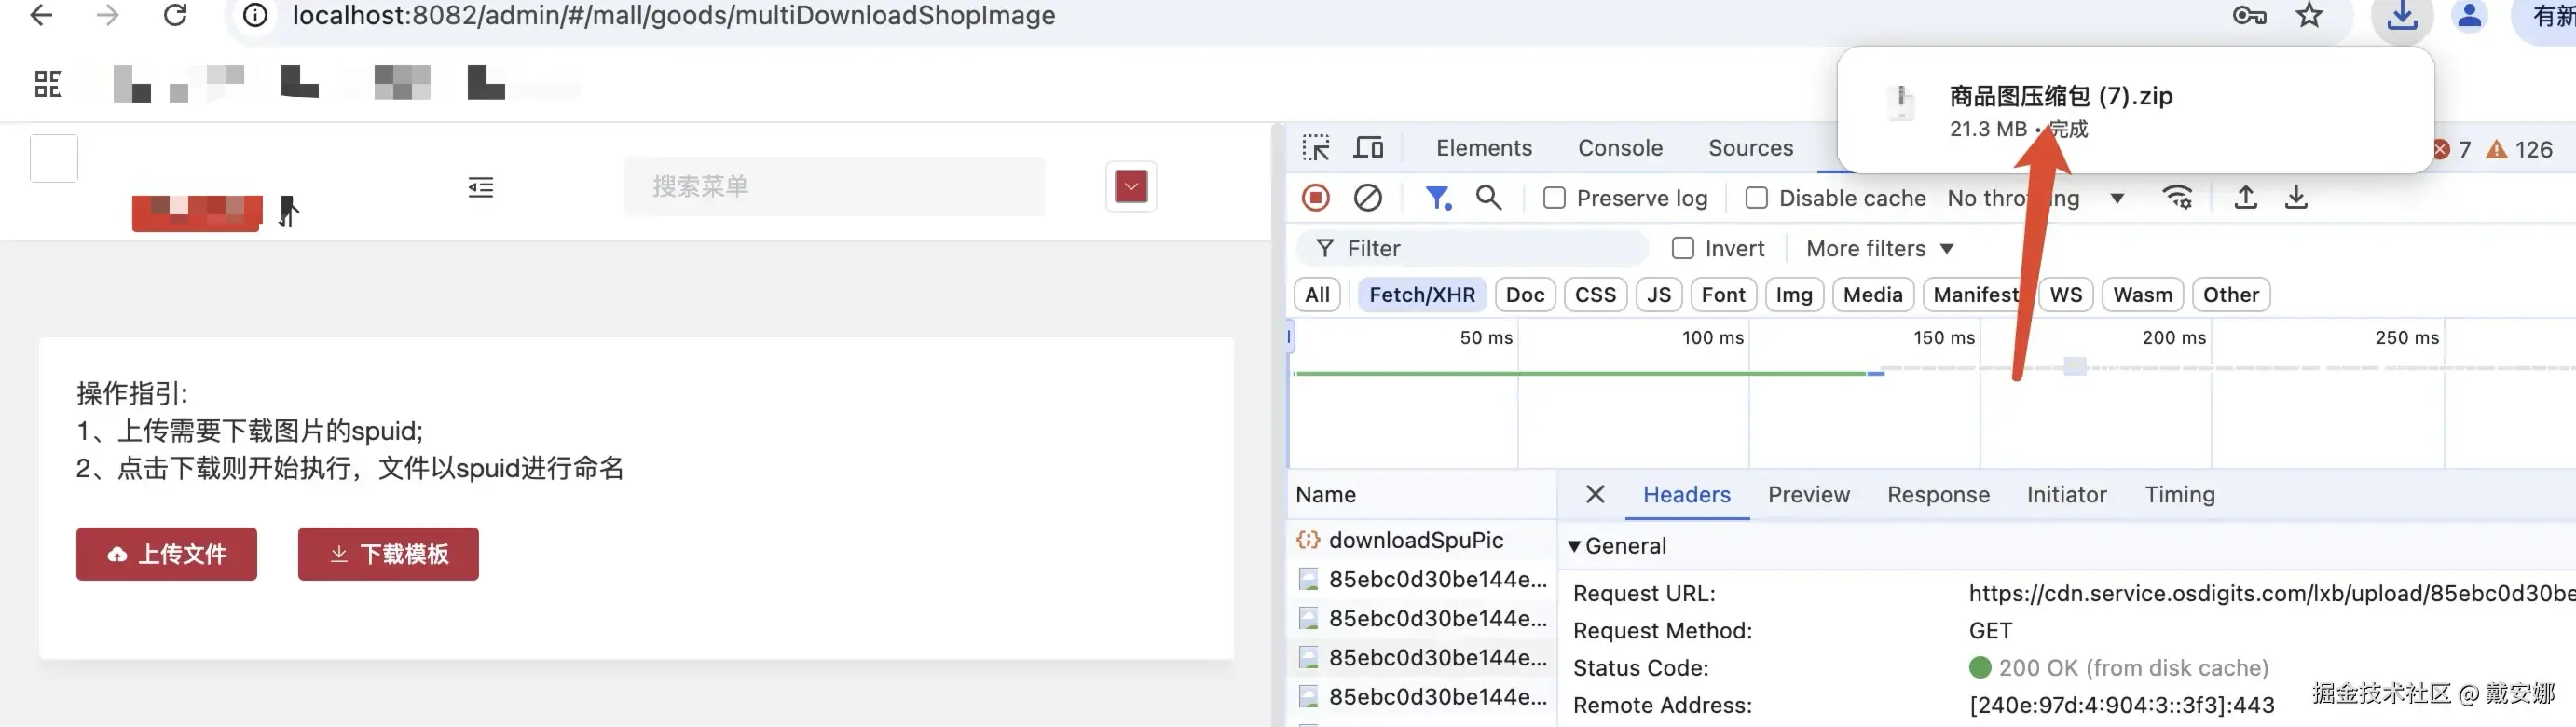Image resolution: width=2576 pixels, height=727 pixels.
Task: Bookmark this page with star icon
Action: pos(2309,15)
